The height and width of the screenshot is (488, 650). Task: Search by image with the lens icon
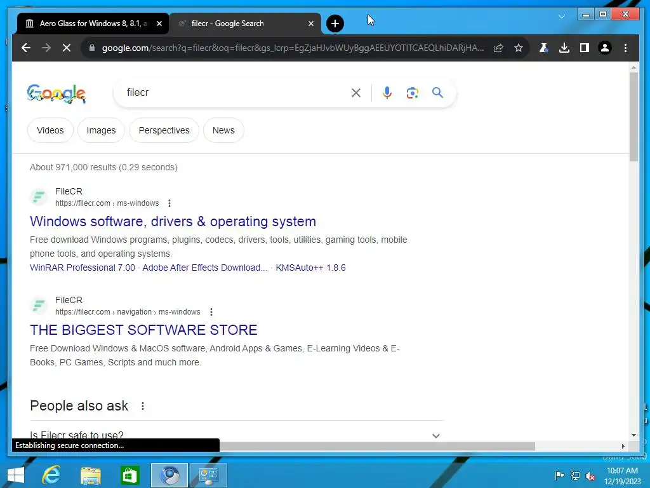click(x=413, y=93)
